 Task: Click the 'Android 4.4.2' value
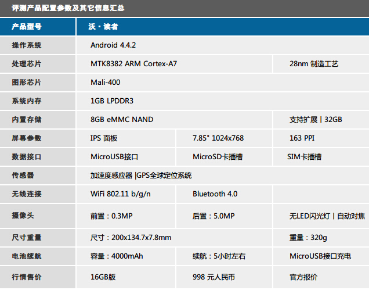[113, 45]
